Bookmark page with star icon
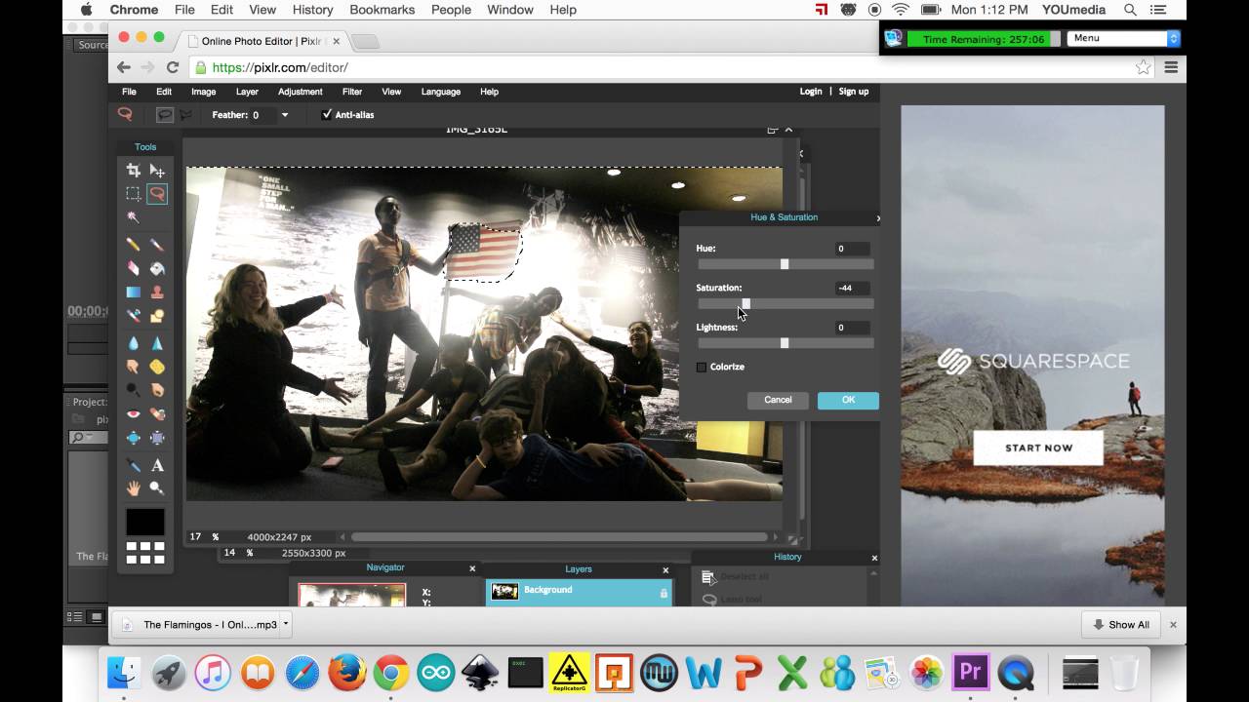 1143,67
